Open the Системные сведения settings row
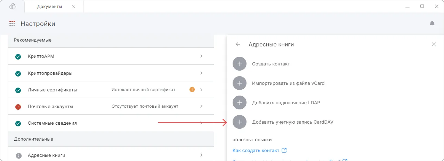Image resolution: width=444 pixels, height=161 pixels. (111, 123)
